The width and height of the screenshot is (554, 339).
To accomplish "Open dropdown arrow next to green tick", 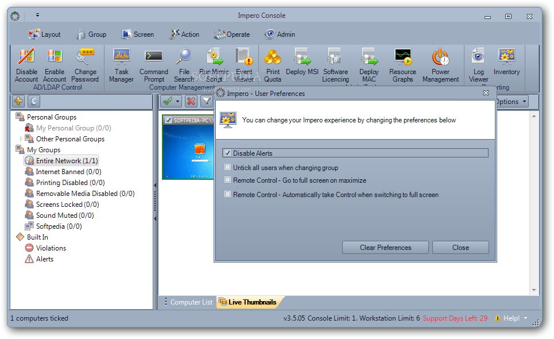I will (177, 102).
